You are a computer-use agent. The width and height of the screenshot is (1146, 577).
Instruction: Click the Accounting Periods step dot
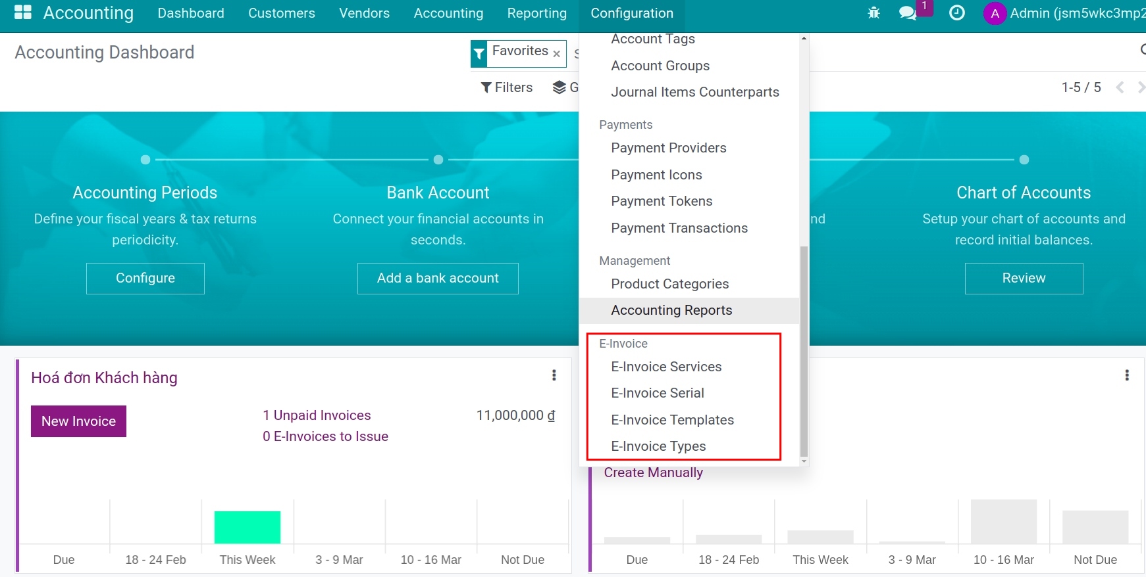(145, 160)
